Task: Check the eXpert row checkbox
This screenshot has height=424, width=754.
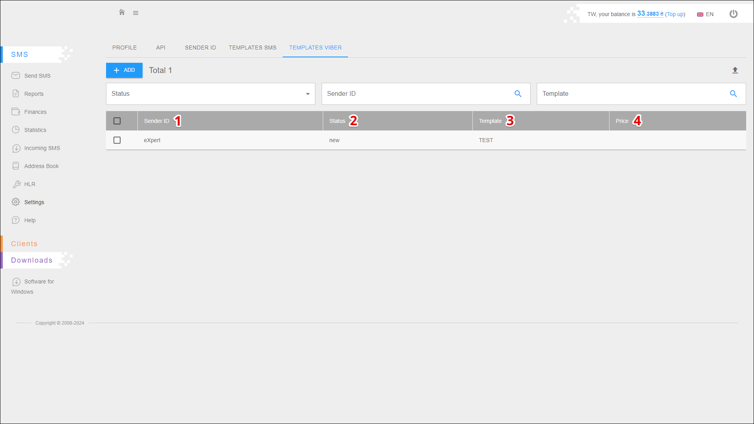Action: click(x=117, y=140)
